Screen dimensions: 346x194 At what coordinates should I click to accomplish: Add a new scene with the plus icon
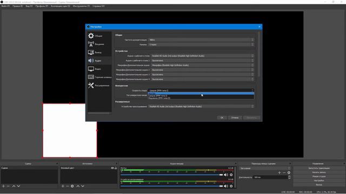click(x=3, y=186)
